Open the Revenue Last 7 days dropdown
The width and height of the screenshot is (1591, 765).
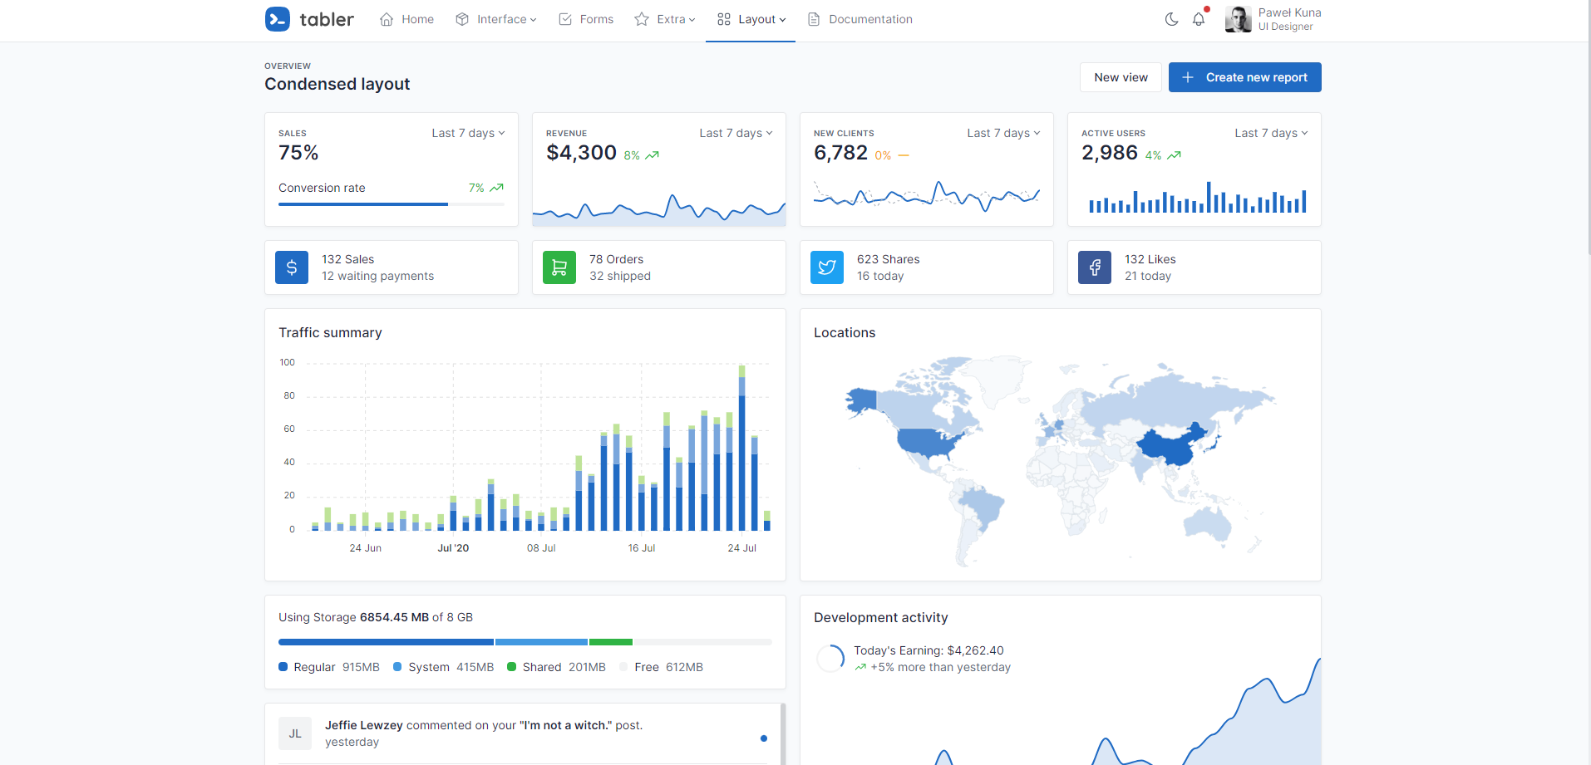point(736,133)
